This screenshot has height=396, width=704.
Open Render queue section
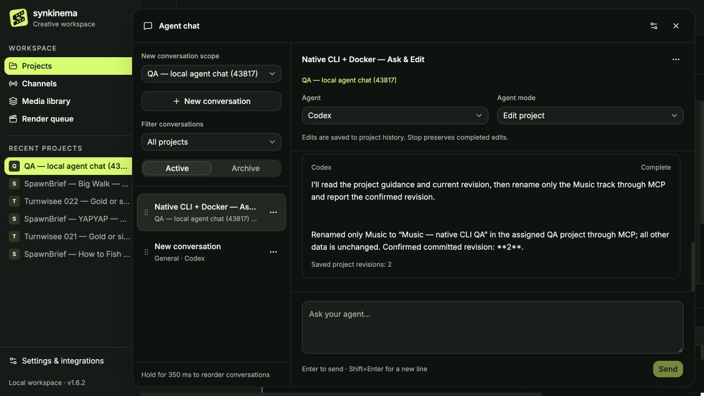[68, 119]
